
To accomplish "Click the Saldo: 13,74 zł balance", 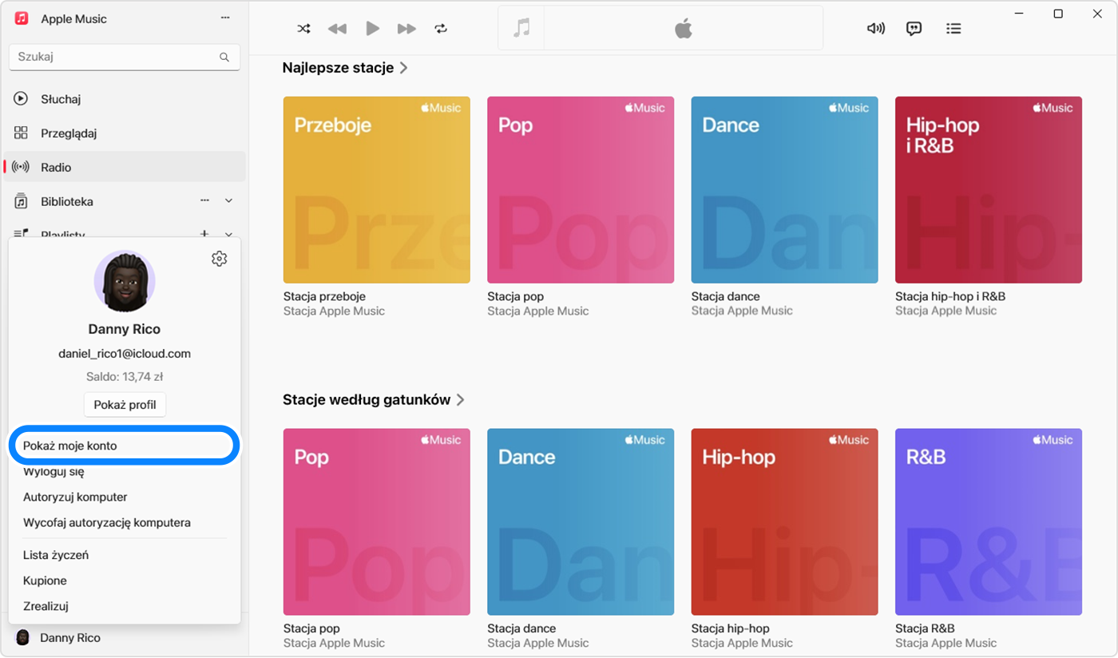I will pyautogui.click(x=125, y=376).
